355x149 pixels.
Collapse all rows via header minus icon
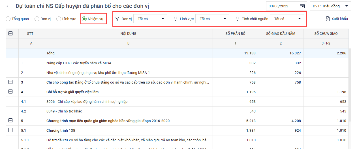point(10,34)
